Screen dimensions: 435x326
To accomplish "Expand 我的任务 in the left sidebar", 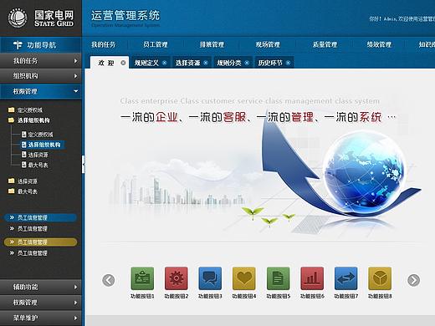I will (x=41, y=60).
